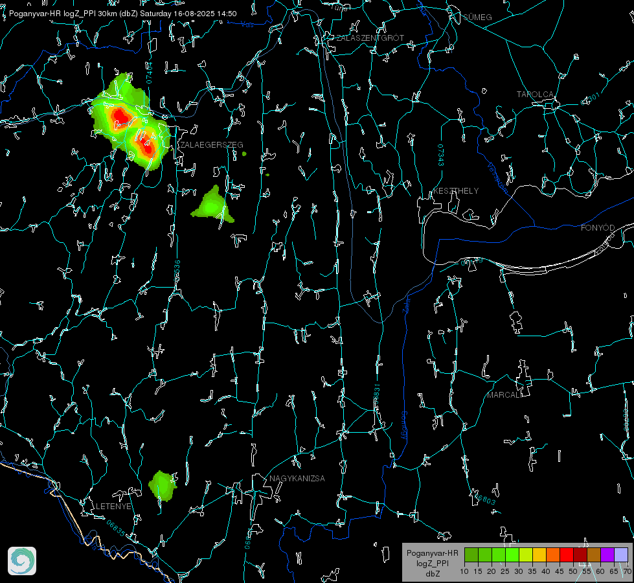Select the 50-55 dBZ dark red swatch

[580, 554]
